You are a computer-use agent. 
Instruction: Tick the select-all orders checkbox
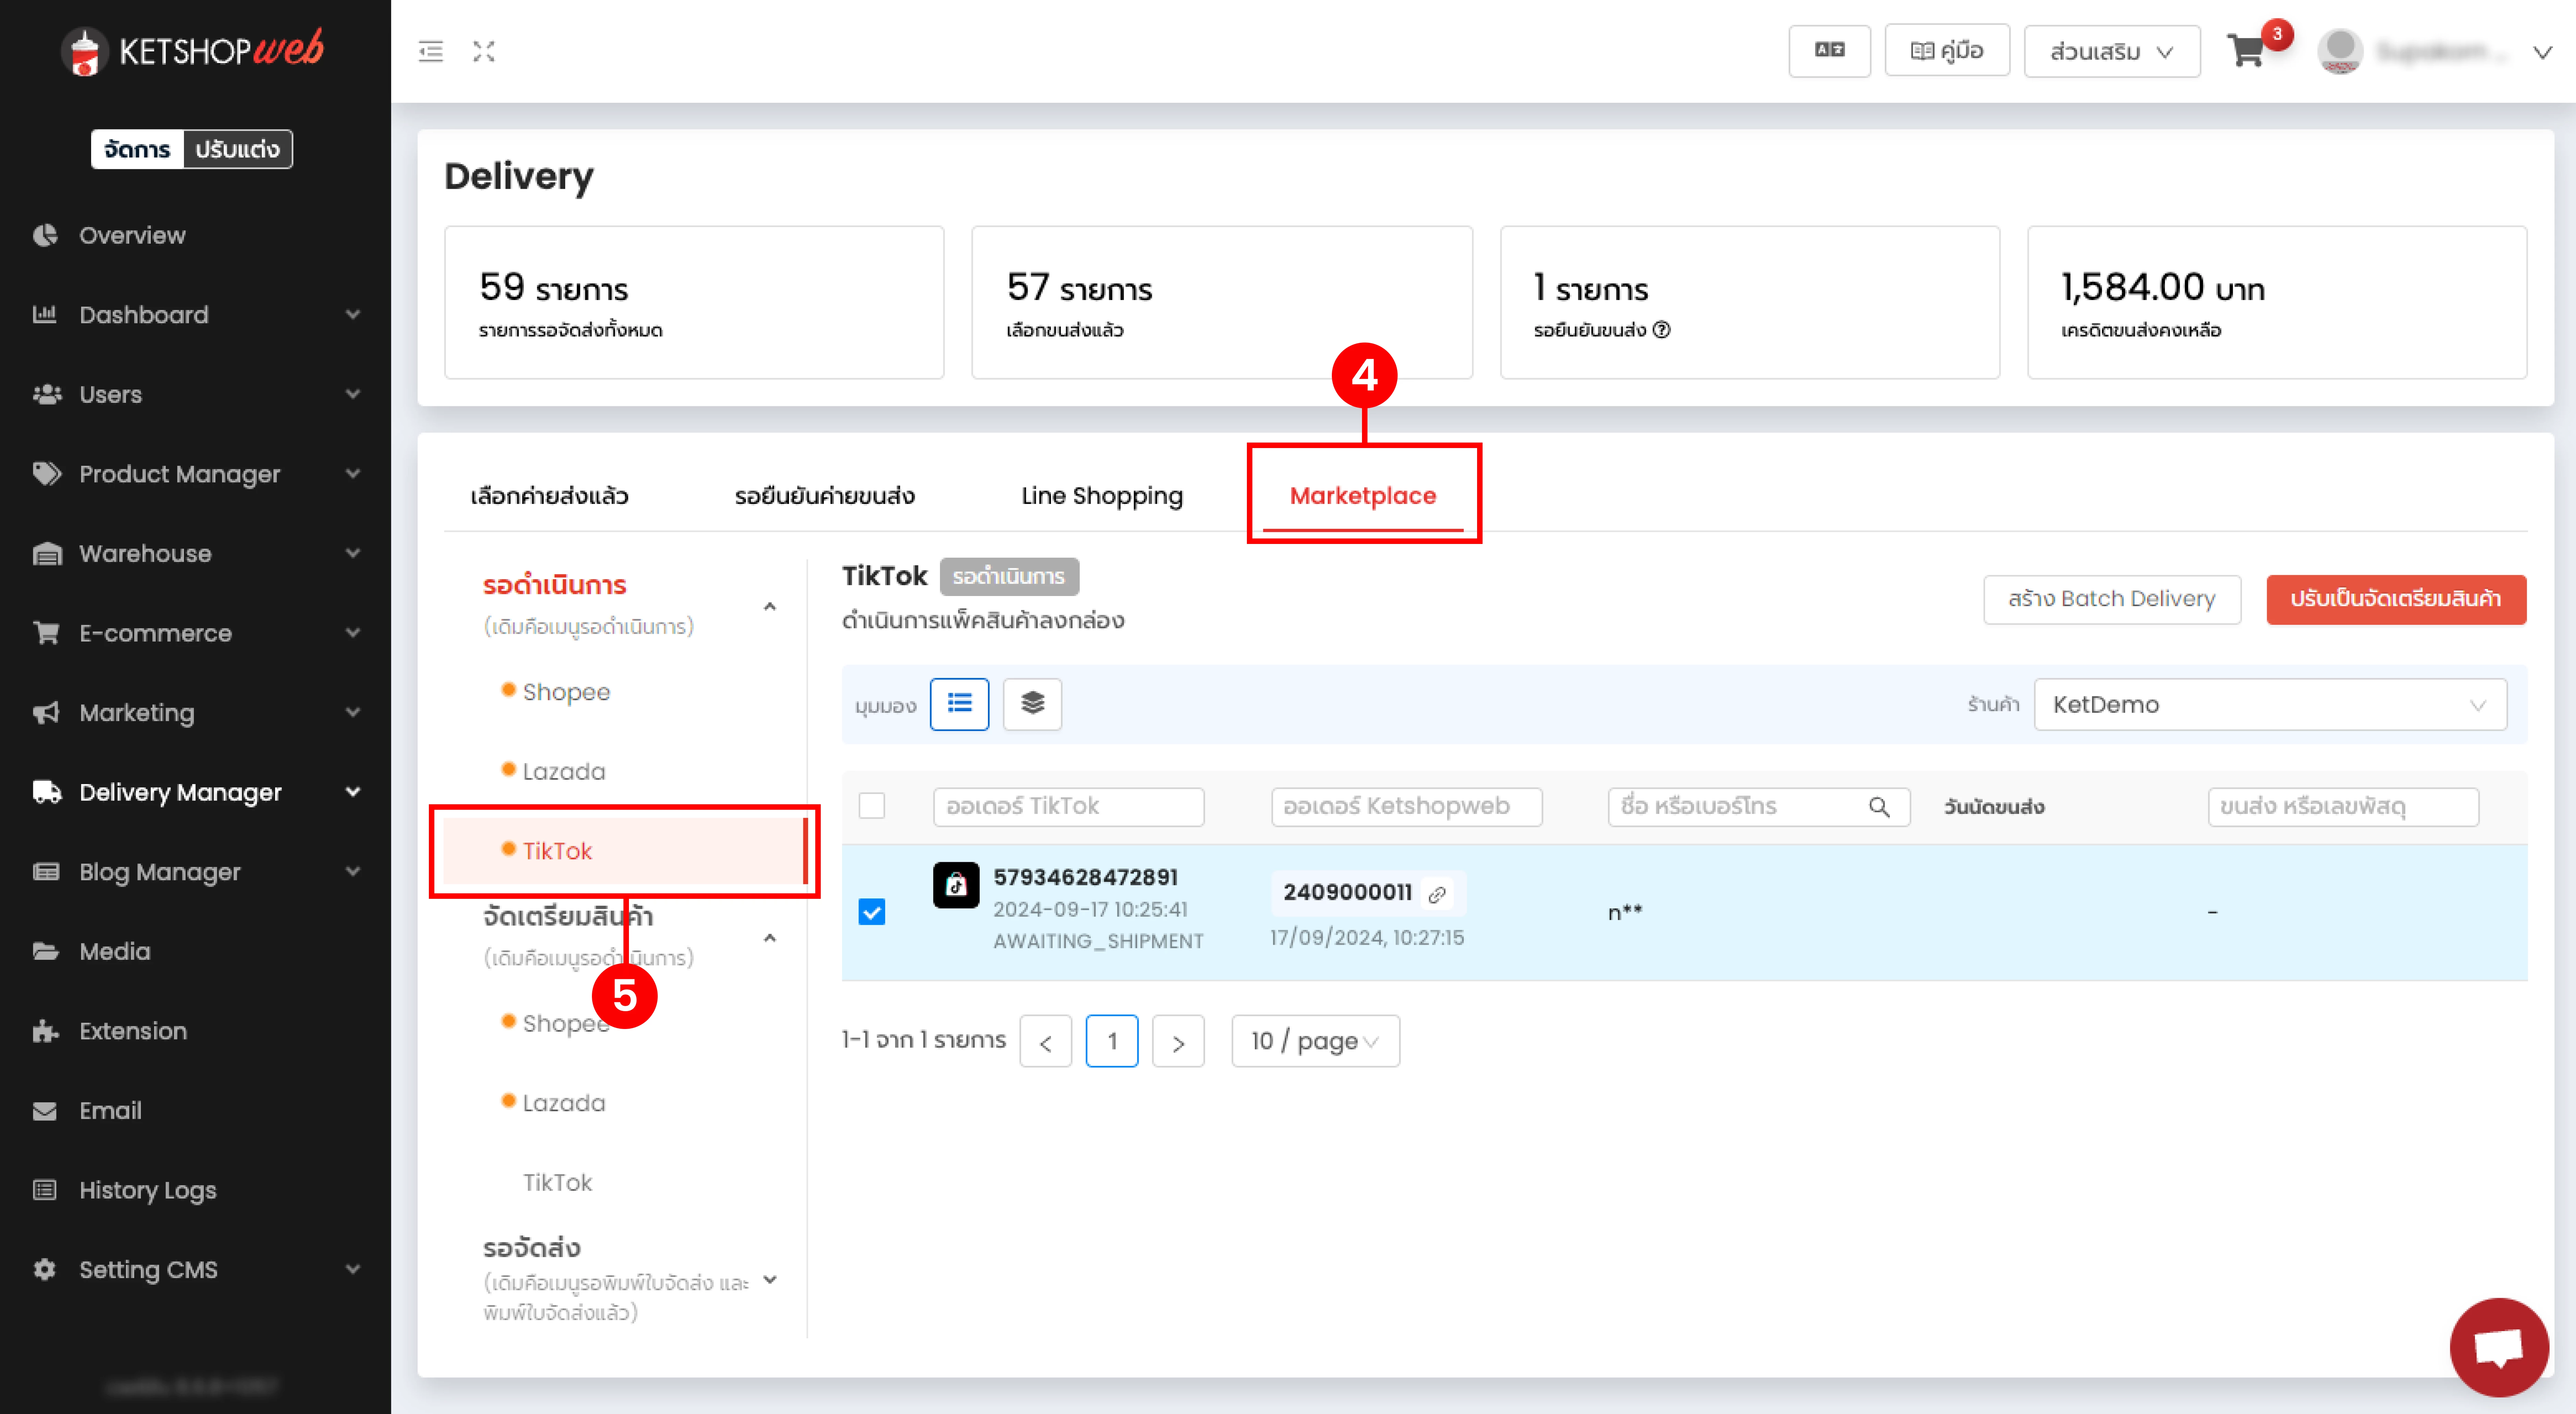(872, 805)
